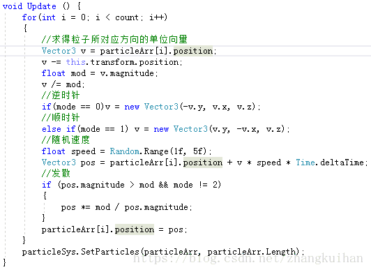Click the line 'float mod = v.magnitude;'
The width and height of the screenshot is (371, 272).
pos(100,73)
